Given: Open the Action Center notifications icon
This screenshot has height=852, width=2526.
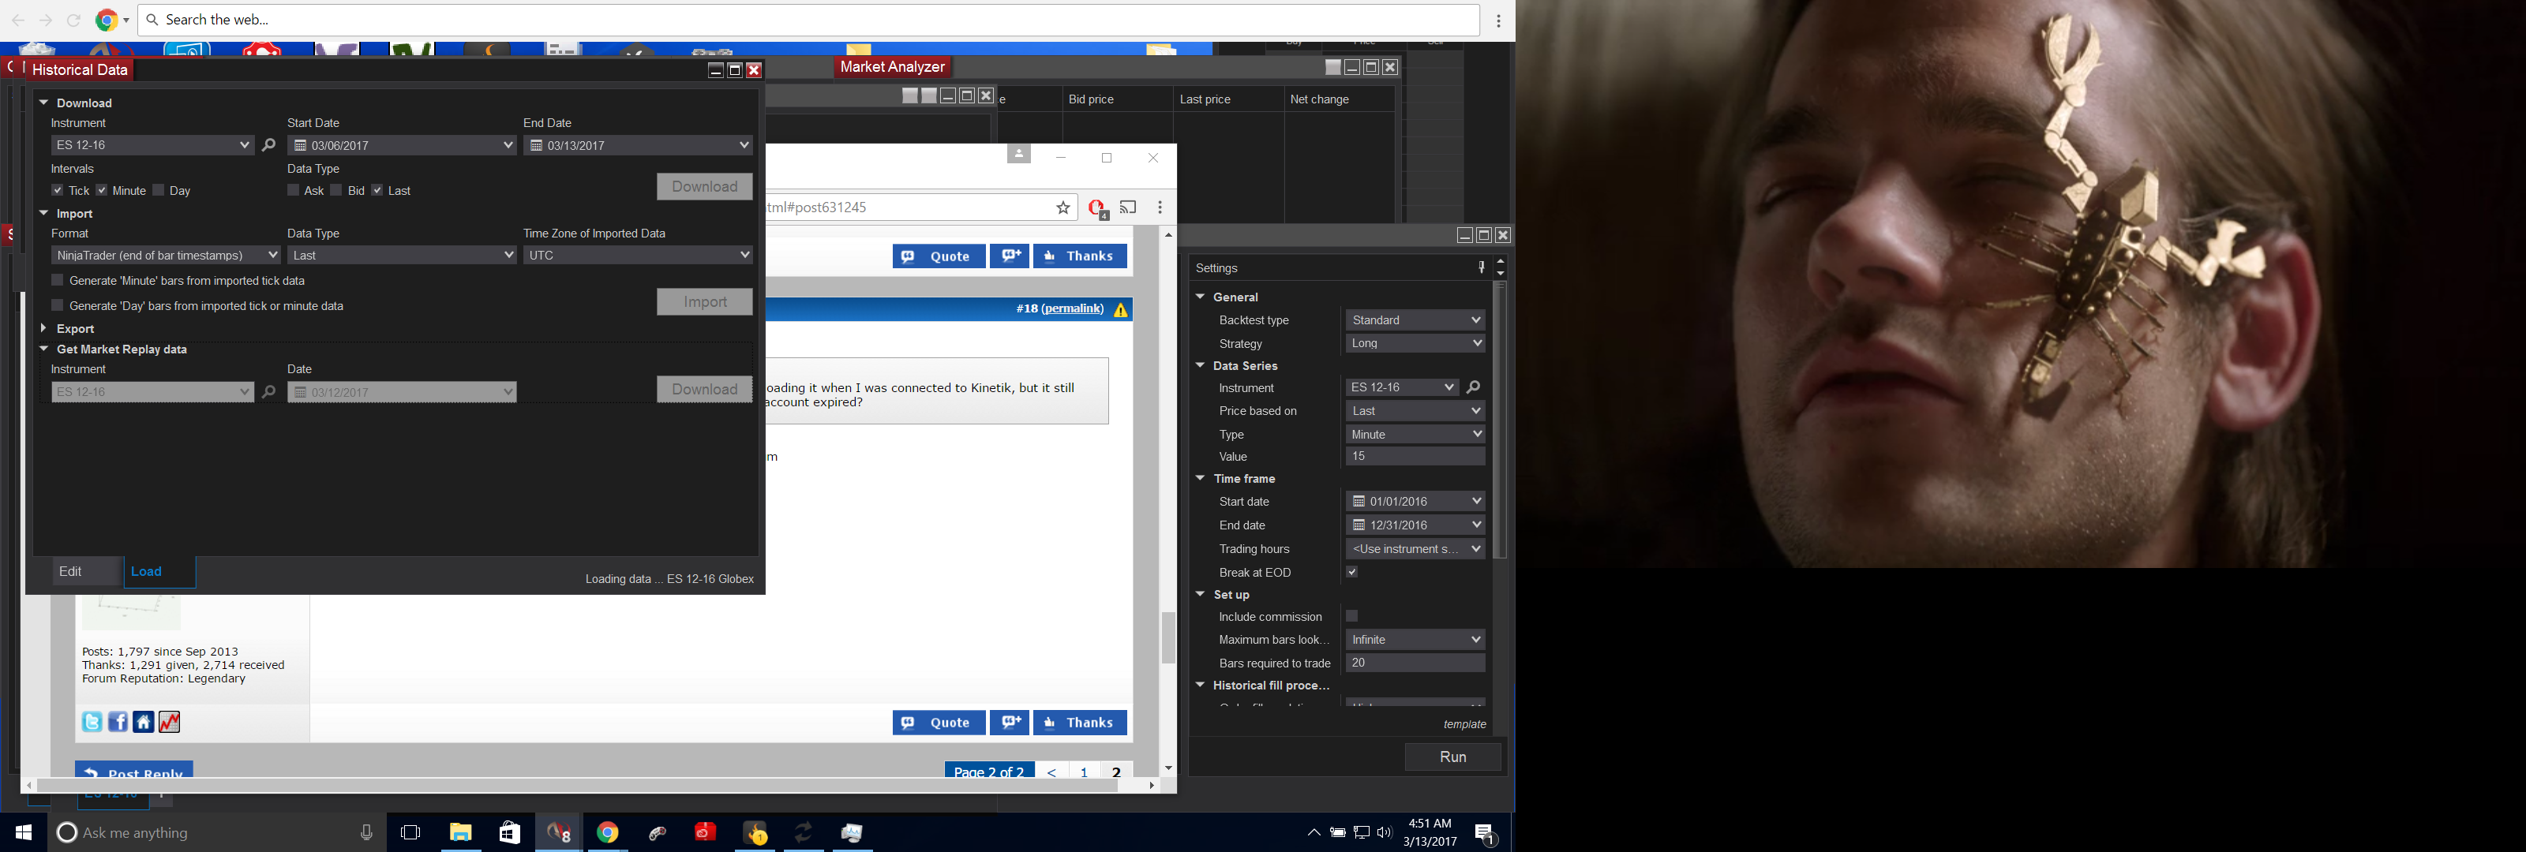Looking at the screenshot, I should point(1486,833).
